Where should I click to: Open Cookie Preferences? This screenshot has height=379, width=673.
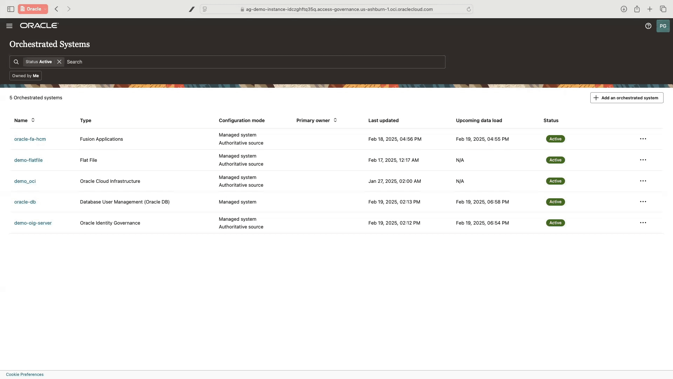point(24,374)
